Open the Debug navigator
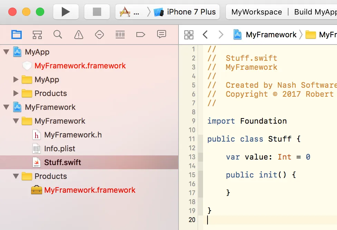The image size is (337, 230). point(120,35)
